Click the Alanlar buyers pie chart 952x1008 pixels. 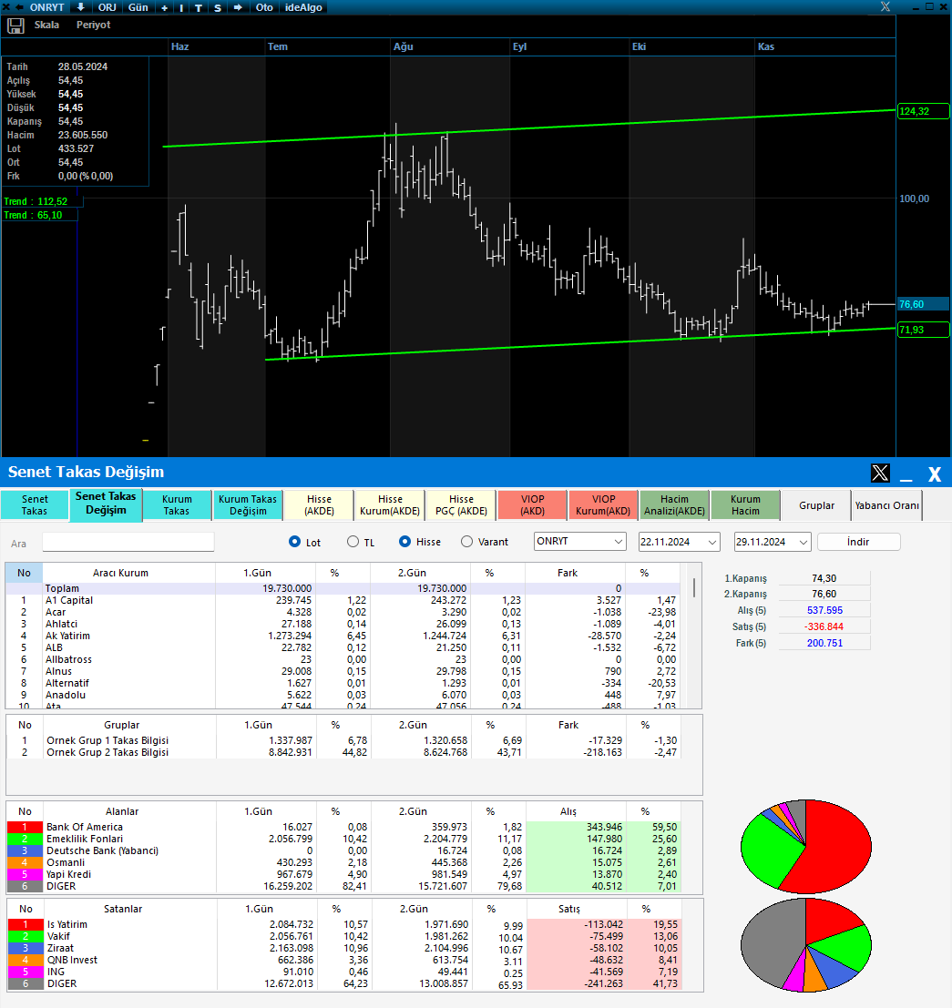point(806,846)
